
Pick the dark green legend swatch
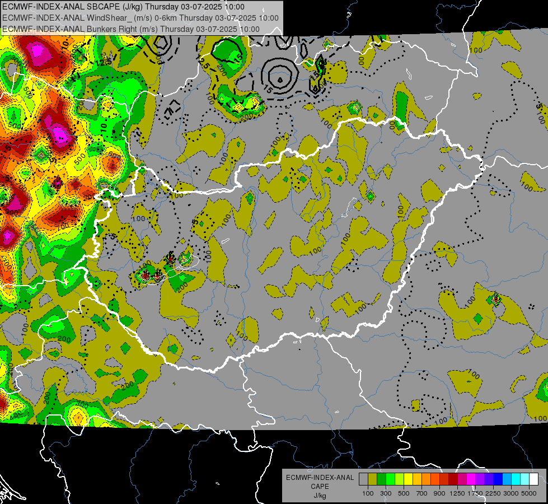[x=382, y=479]
